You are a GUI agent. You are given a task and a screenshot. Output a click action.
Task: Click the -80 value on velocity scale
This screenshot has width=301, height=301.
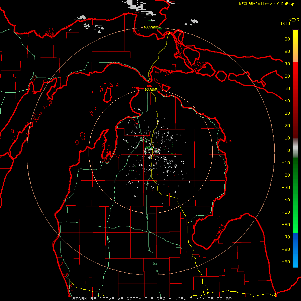coord(286,249)
